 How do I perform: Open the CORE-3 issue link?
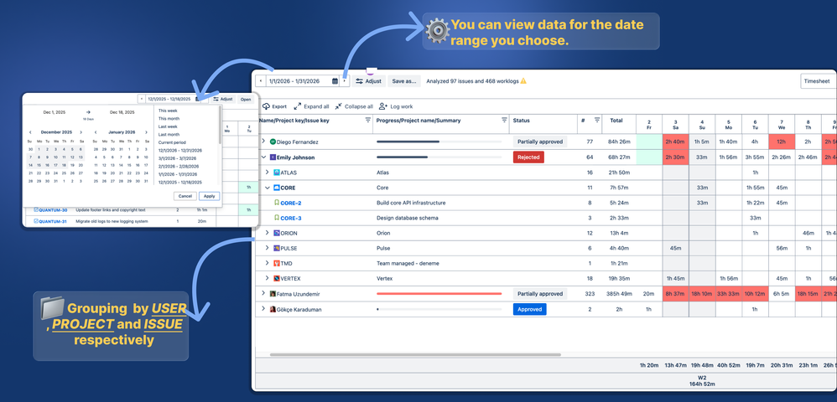[x=291, y=218]
